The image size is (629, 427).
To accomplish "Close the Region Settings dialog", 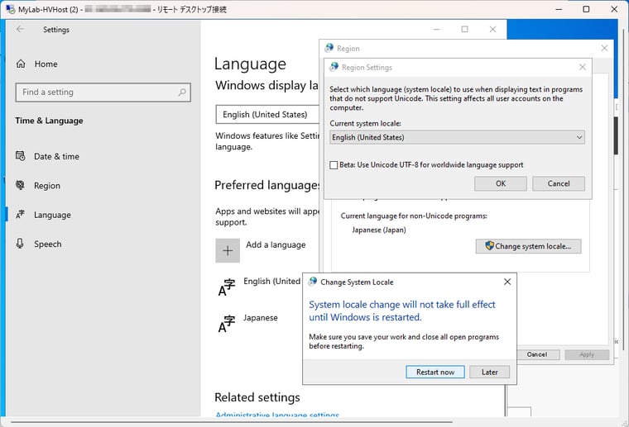I will pos(583,67).
